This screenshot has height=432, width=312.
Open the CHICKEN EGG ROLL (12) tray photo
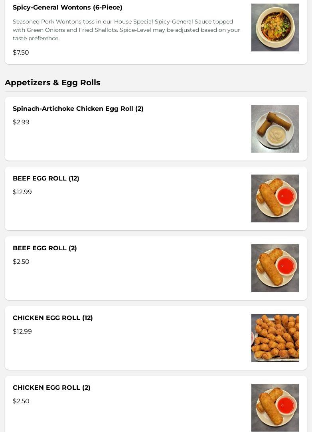(275, 338)
